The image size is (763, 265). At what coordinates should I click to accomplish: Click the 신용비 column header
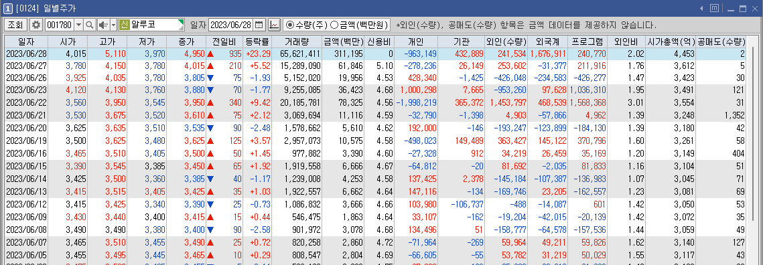pyautogui.click(x=379, y=41)
